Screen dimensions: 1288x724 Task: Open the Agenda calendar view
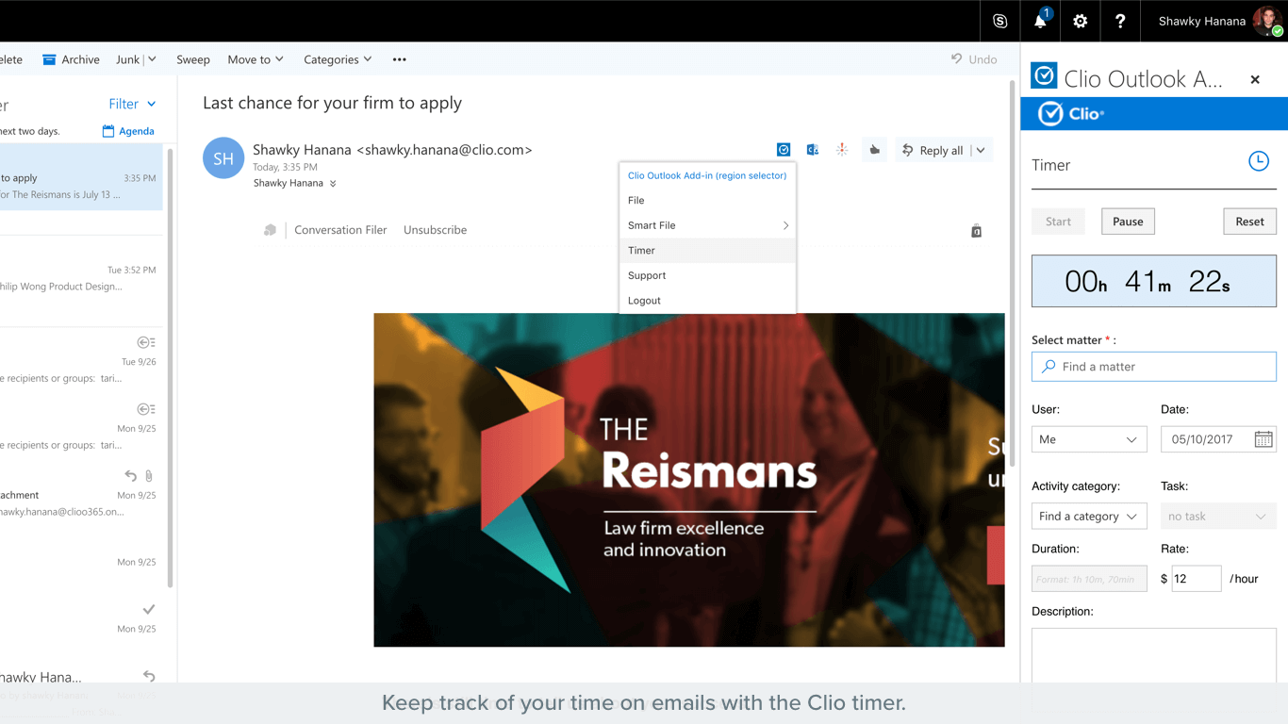tap(128, 131)
